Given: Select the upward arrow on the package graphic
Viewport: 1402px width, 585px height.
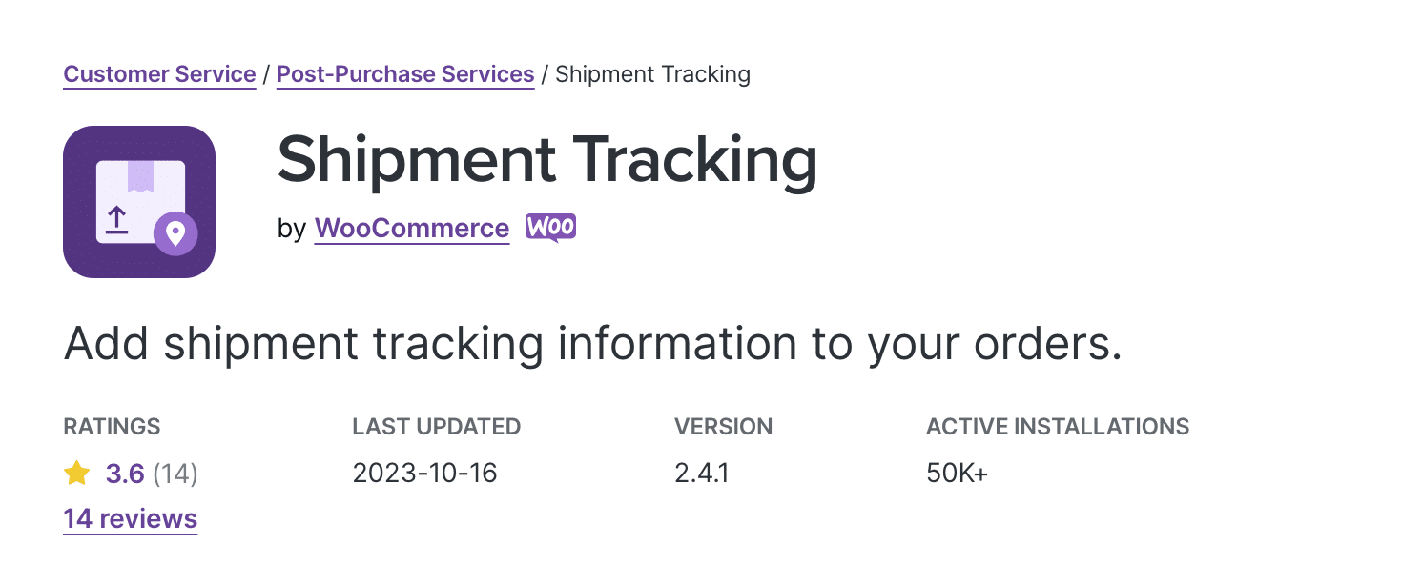Looking at the screenshot, I should pyautogui.click(x=116, y=221).
